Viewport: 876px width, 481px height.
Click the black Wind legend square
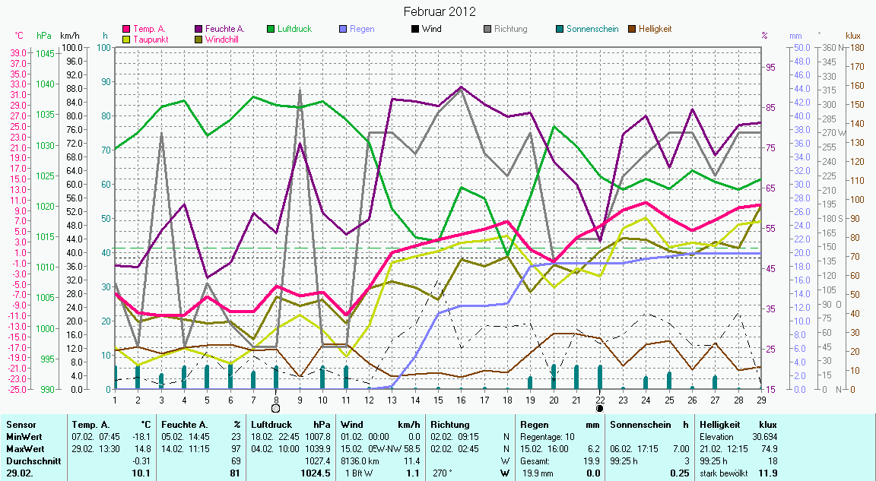(415, 29)
